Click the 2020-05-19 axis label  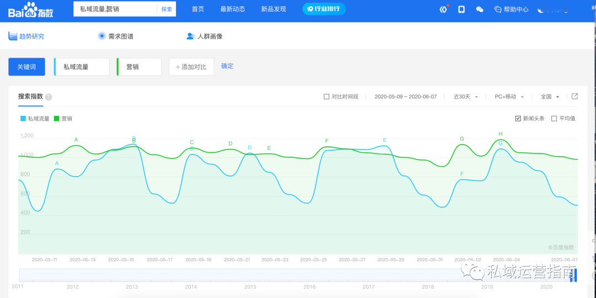(199, 260)
